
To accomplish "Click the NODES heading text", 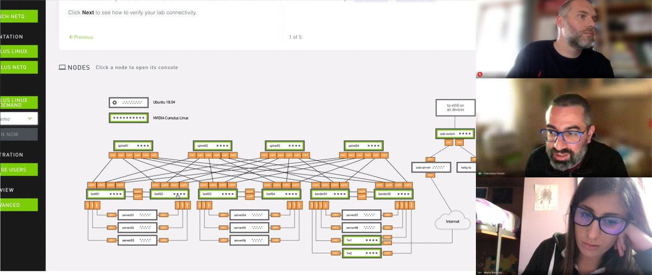I will (x=79, y=67).
